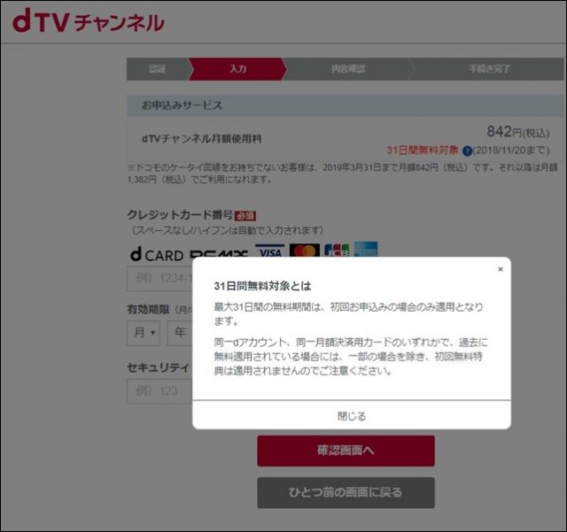Click the credit card number input field

tap(159, 278)
